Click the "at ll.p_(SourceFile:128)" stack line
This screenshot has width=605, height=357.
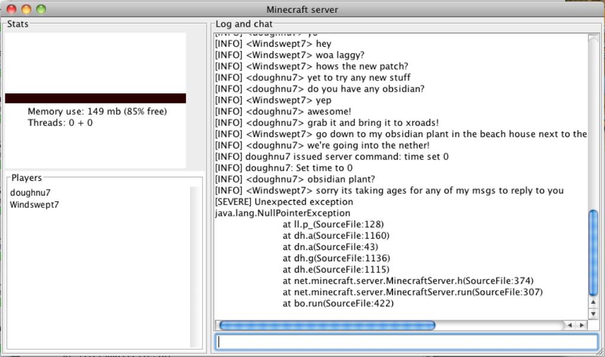(x=333, y=224)
